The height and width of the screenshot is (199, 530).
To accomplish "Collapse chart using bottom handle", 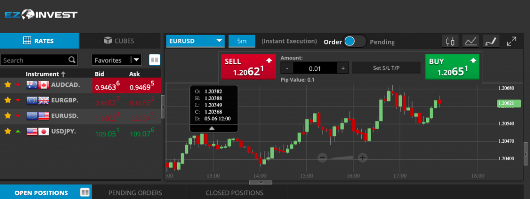I will (261, 182).
